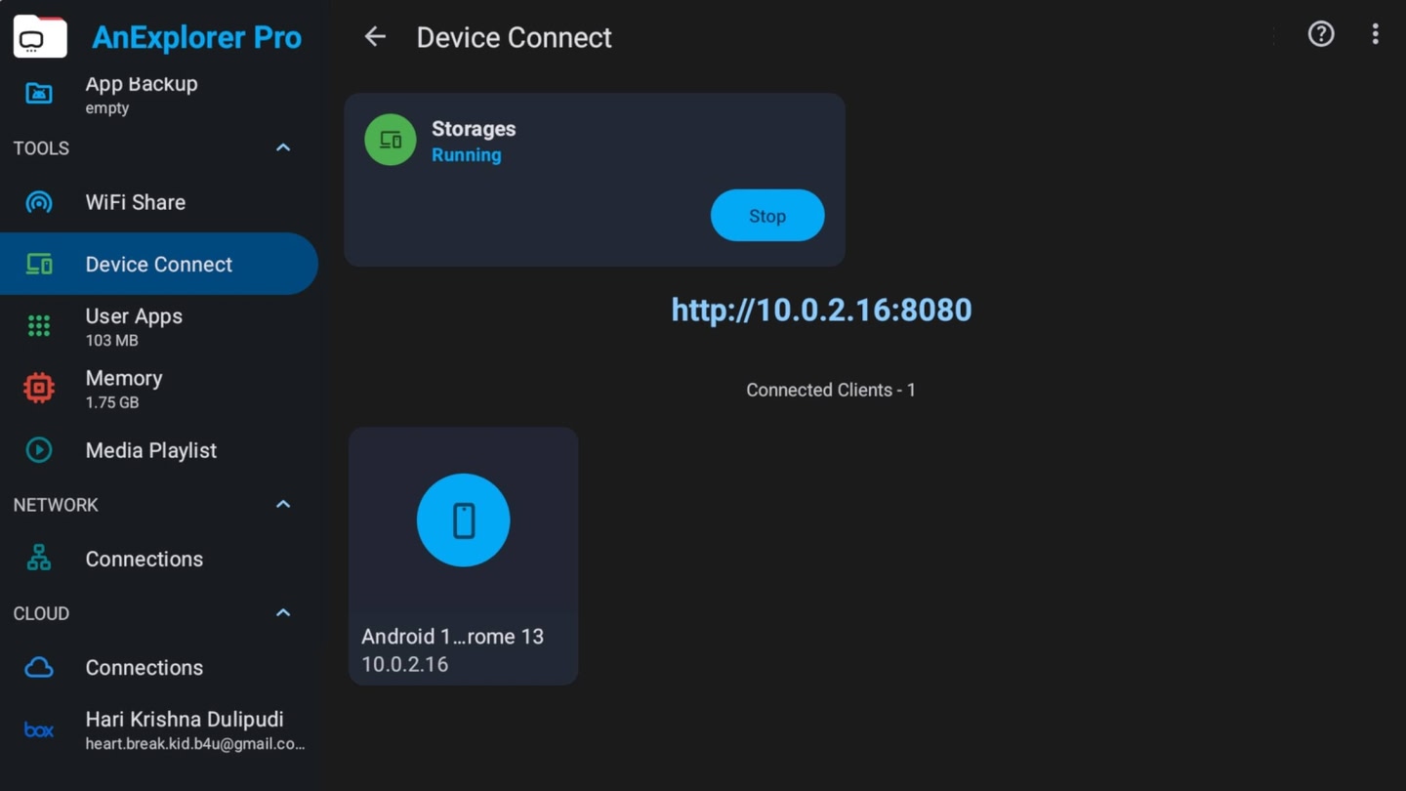
Task: Click the Device Connect icon in sidebar
Action: click(39, 263)
